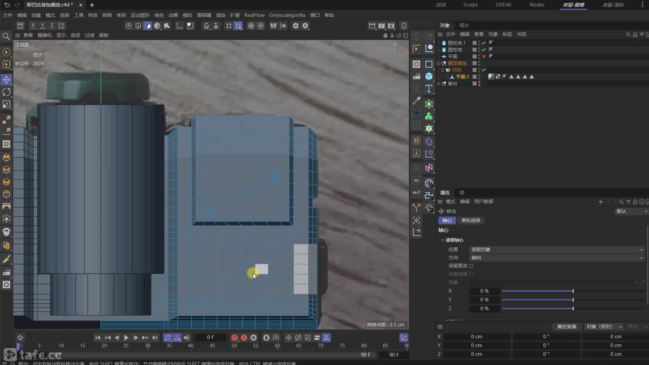Click the keyframe diamond icon left of timeline
The height and width of the screenshot is (365, 649).
[20, 338]
